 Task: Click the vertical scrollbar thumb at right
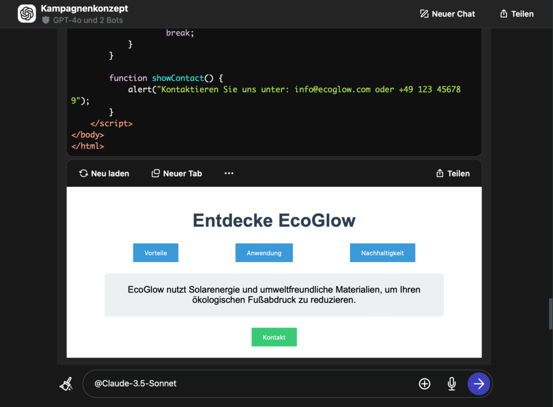coord(550,313)
